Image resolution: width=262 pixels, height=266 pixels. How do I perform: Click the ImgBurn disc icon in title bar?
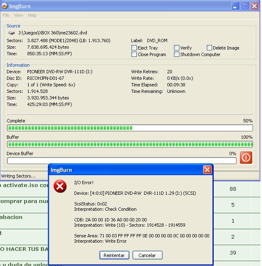point(5,6)
